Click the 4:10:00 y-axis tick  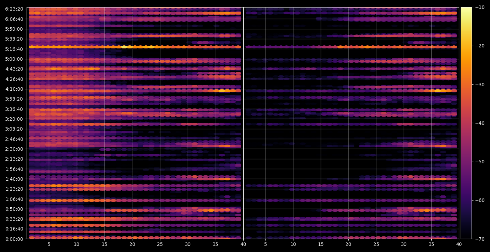(x=14, y=89)
